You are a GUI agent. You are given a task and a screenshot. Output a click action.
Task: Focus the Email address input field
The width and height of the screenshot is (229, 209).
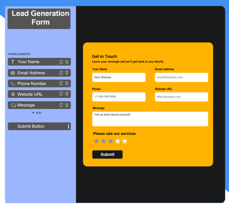pyautogui.click(x=181, y=77)
